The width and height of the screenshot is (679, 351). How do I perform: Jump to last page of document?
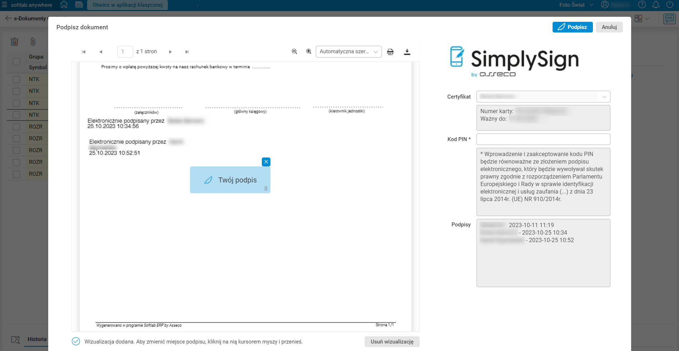[x=187, y=52]
